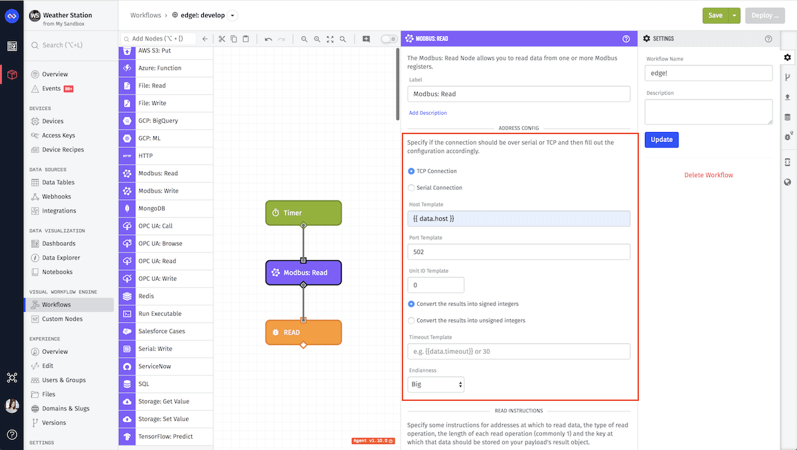Screen dimensions: 797x450
Task: Click the Agent v1.10.0 badge
Action: [x=373, y=441]
